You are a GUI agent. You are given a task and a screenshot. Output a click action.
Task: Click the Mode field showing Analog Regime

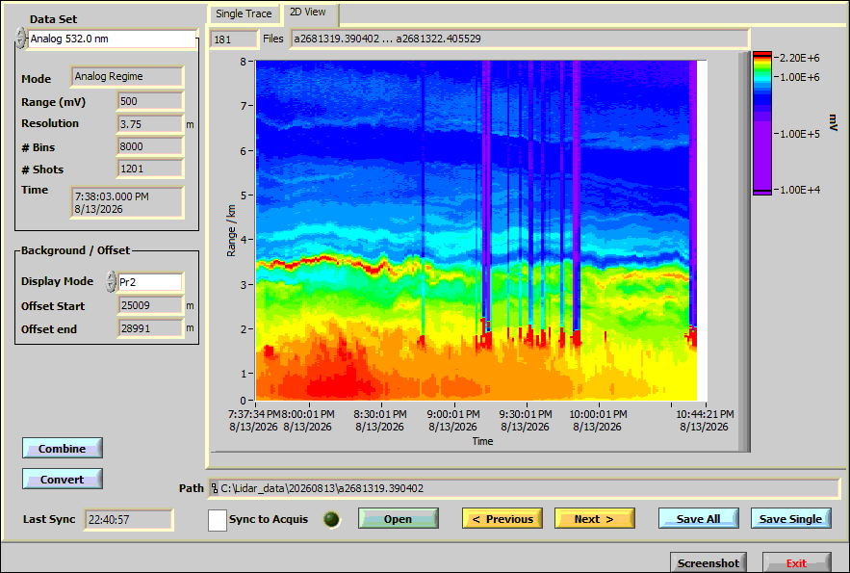point(127,77)
